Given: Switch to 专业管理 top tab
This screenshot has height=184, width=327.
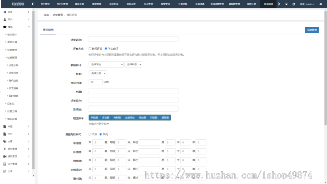Looking at the screenshot, I should (x=148, y=4).
